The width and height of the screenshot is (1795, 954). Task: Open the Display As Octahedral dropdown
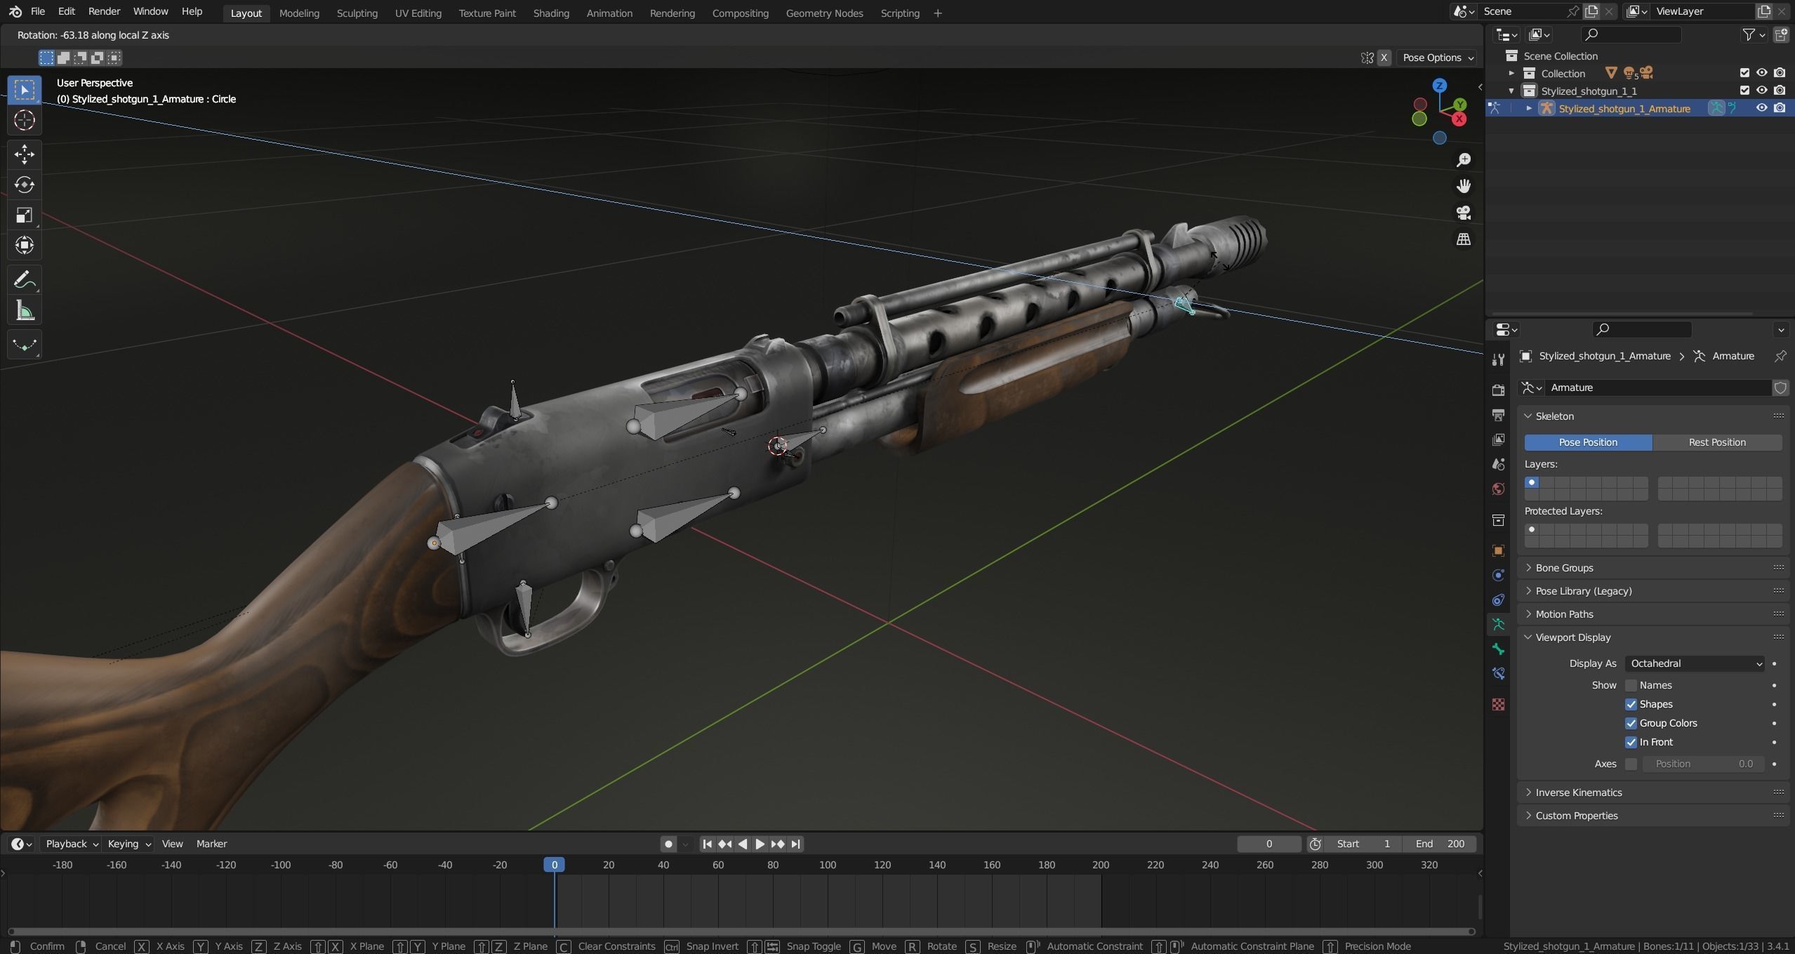pyautogui.click(x=1695, y=663)
